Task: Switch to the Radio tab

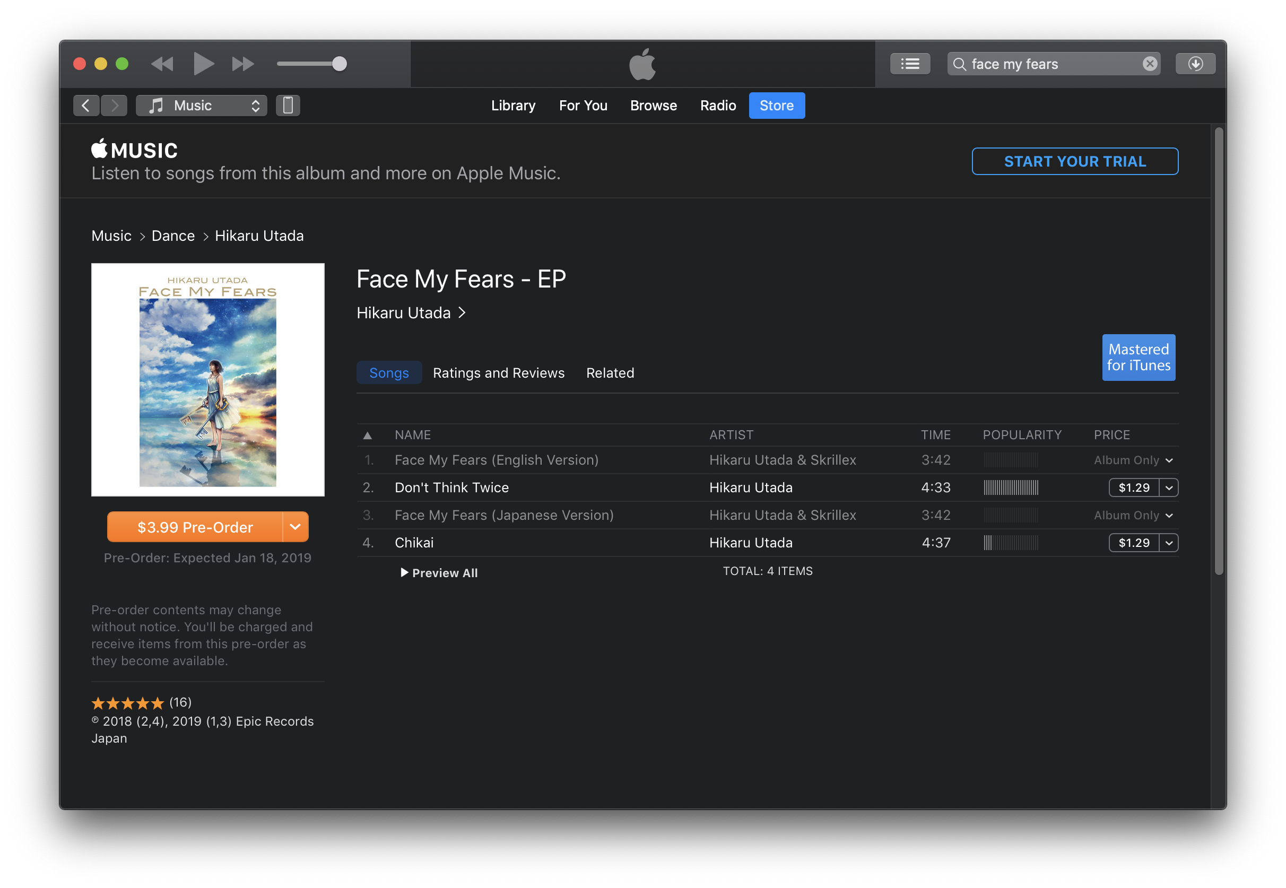Action: coord(718,105)
